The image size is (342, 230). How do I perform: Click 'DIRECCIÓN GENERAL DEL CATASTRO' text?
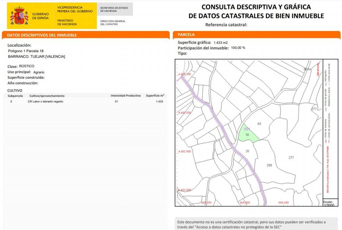tap(113, 23)
